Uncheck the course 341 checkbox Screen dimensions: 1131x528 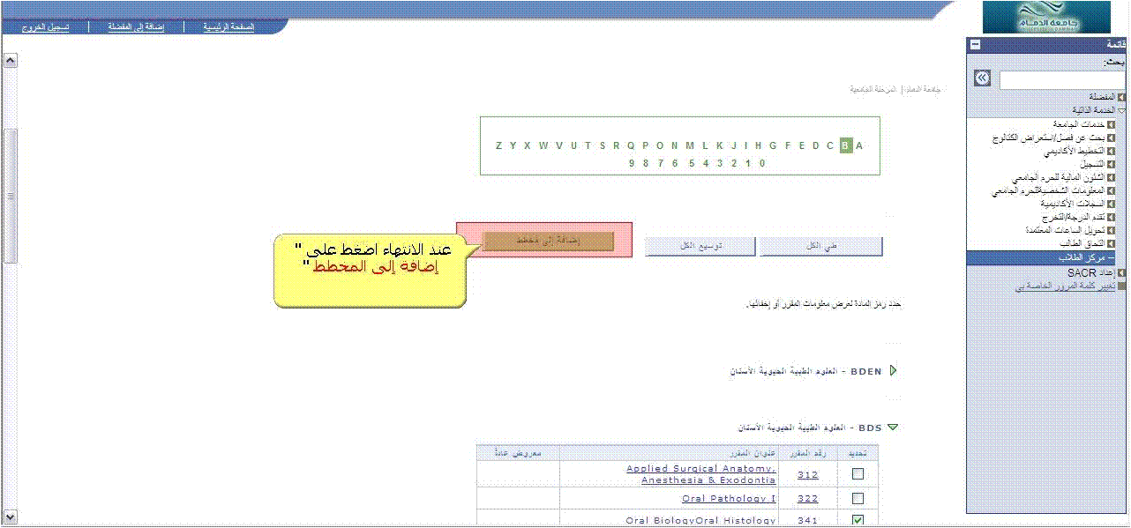(858, 520)
